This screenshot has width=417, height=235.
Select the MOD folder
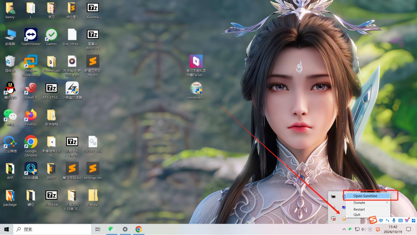(51, 171)
